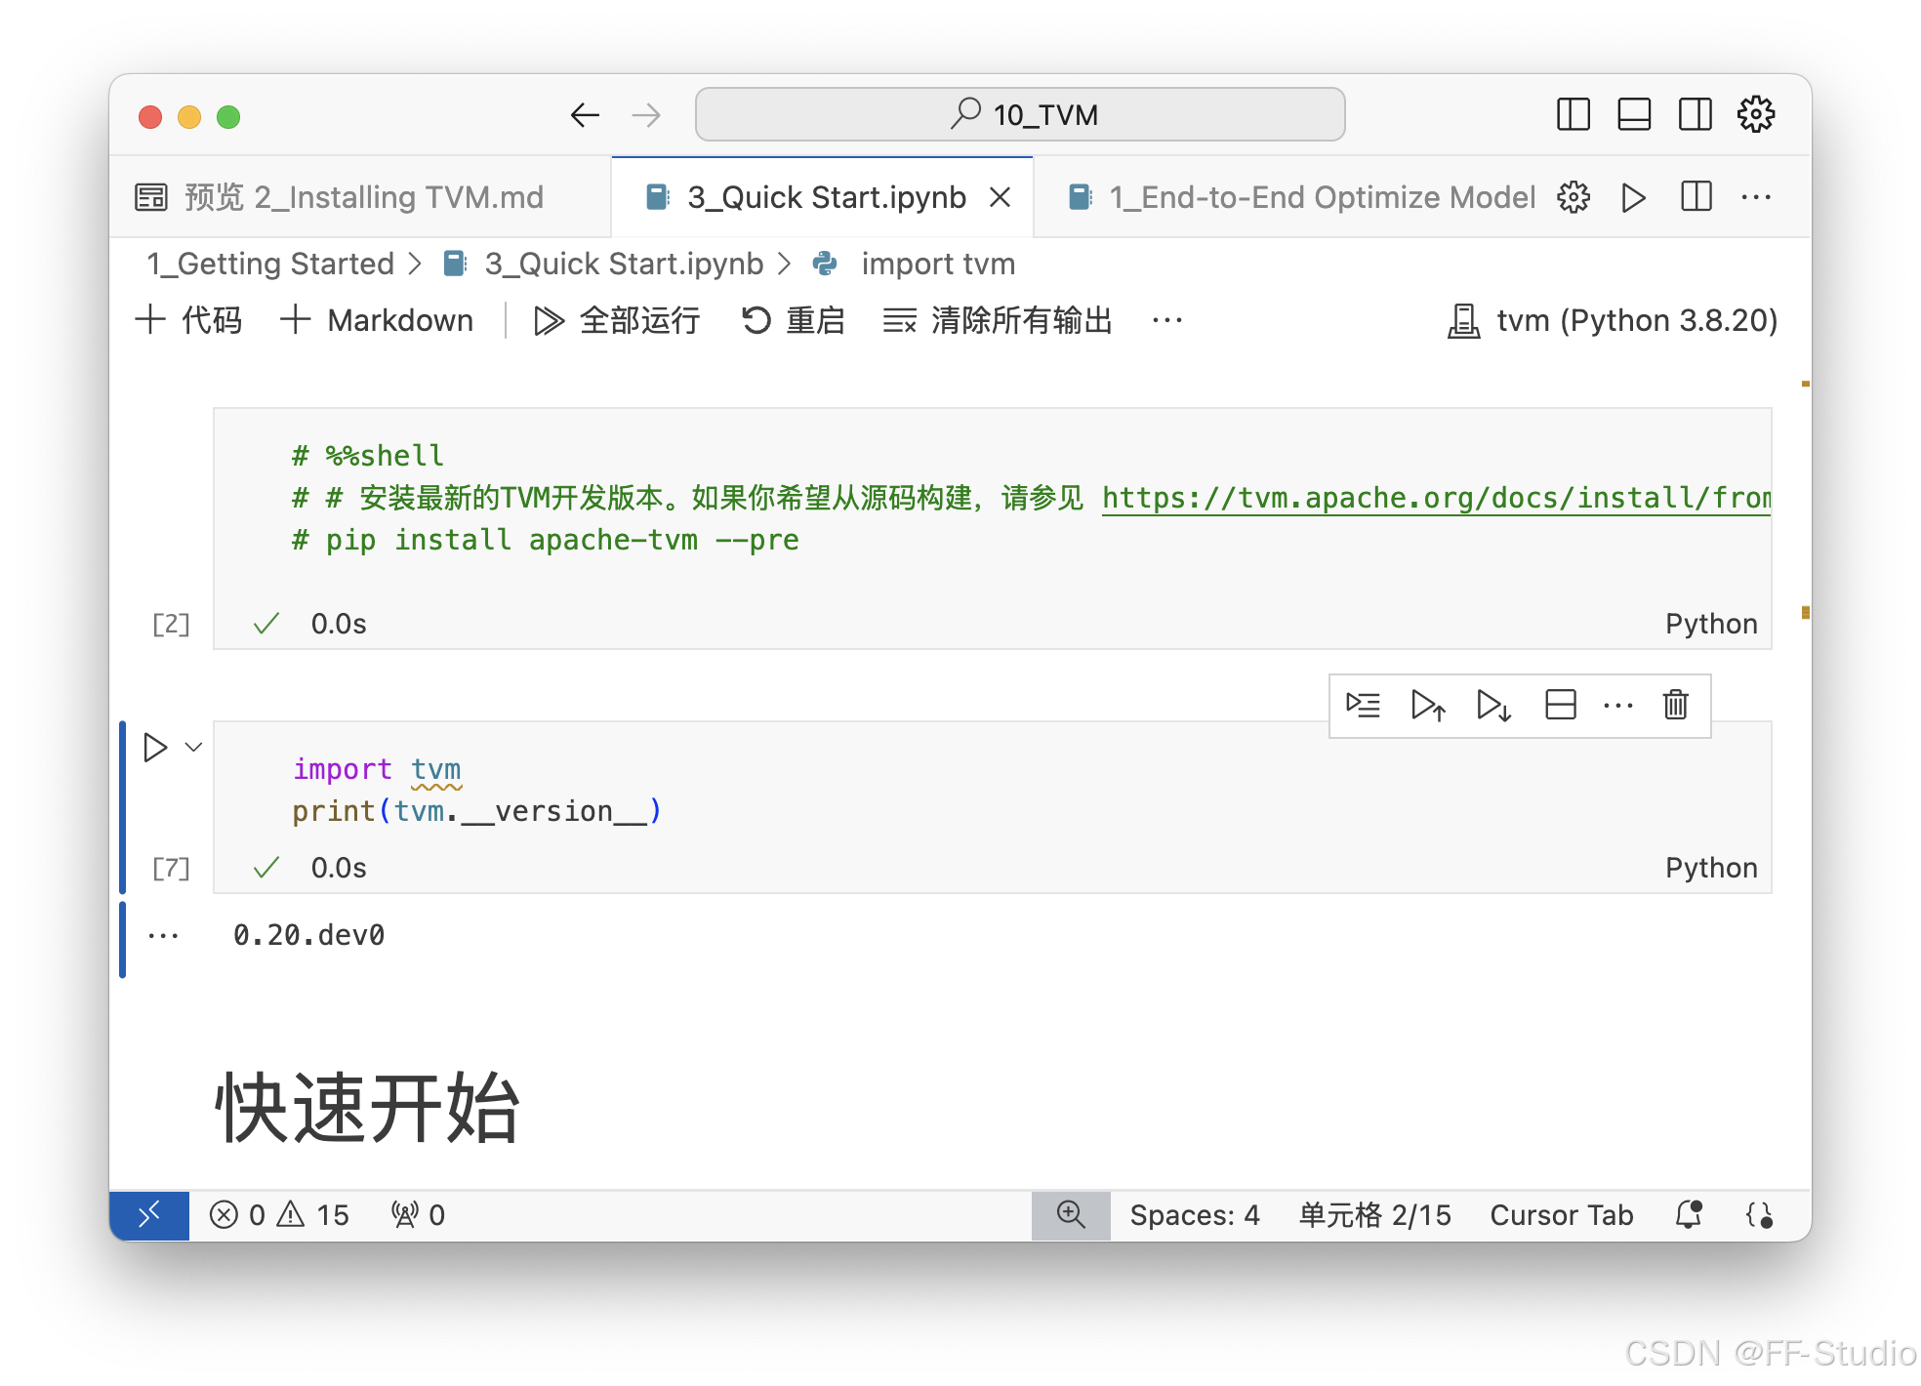Click 1_Getting Started breadcrumb
The height and width of the screenshot is (1386, 1921).
(x=270, y=264)
